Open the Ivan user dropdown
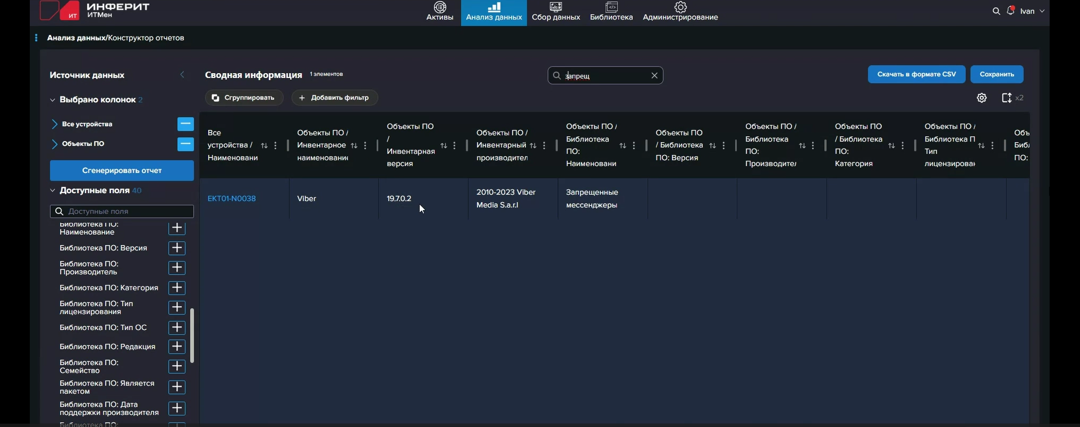The height and width of the screenshot is (427, 1080). tap(1032, 11)
